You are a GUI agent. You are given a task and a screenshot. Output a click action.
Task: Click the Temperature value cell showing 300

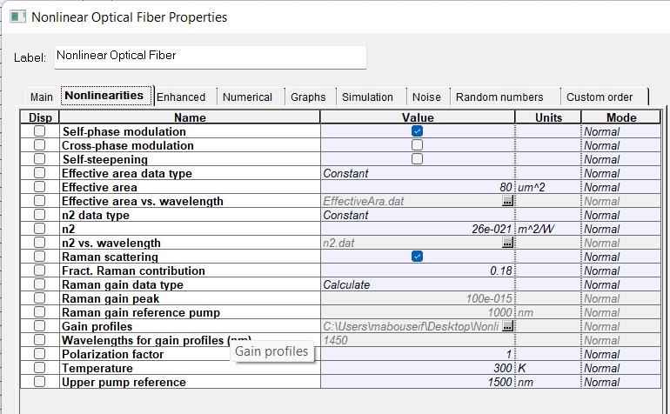tap(418, 368)
